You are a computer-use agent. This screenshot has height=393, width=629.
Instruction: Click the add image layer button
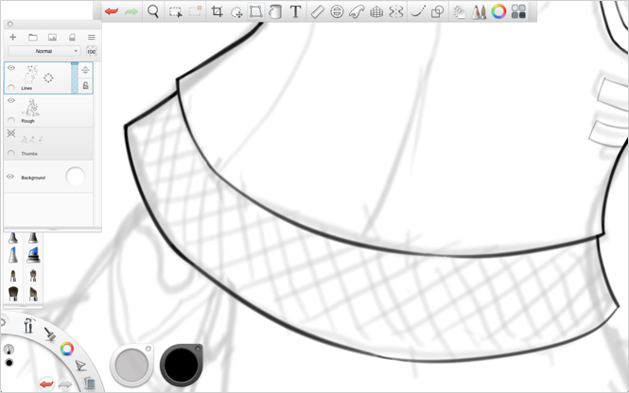tap(52, 37)
